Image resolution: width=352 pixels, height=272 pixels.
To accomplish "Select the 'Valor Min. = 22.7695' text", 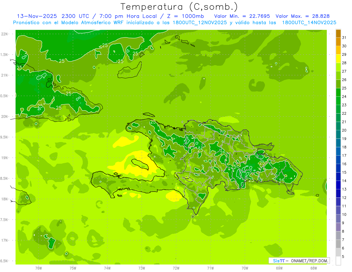I will (x=242, y=16).
